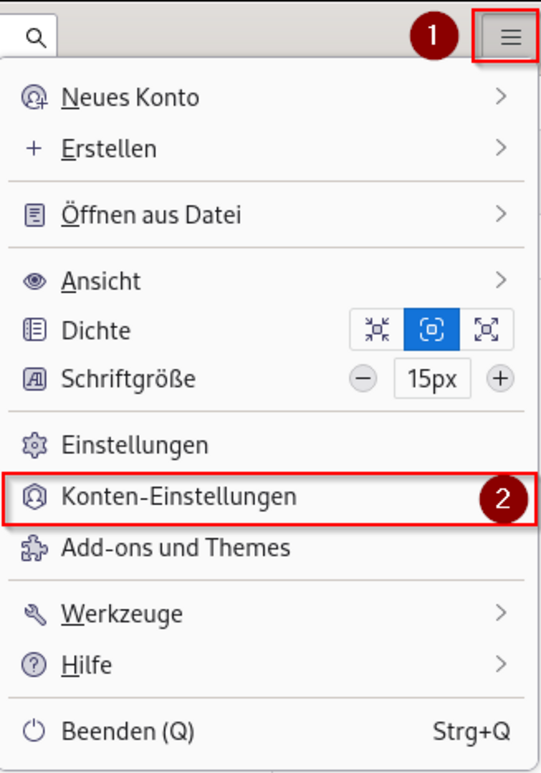This screenshot has height=773, width=541.
Task: Expand the Neues Konto submenu arrow
Action: click(501, 97)
